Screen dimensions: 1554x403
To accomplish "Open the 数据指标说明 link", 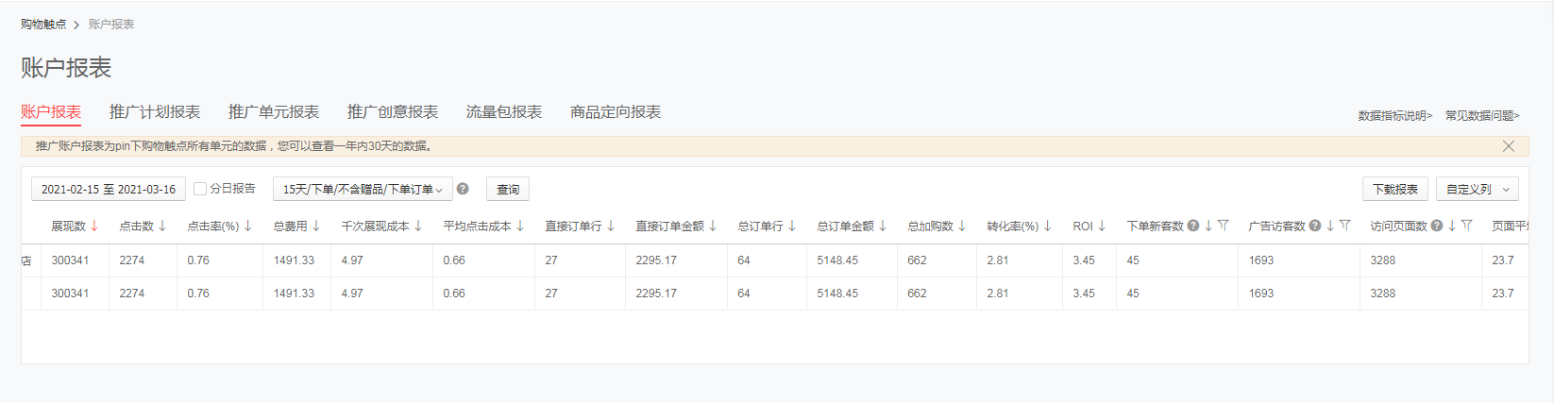I will coord(1395,116).
